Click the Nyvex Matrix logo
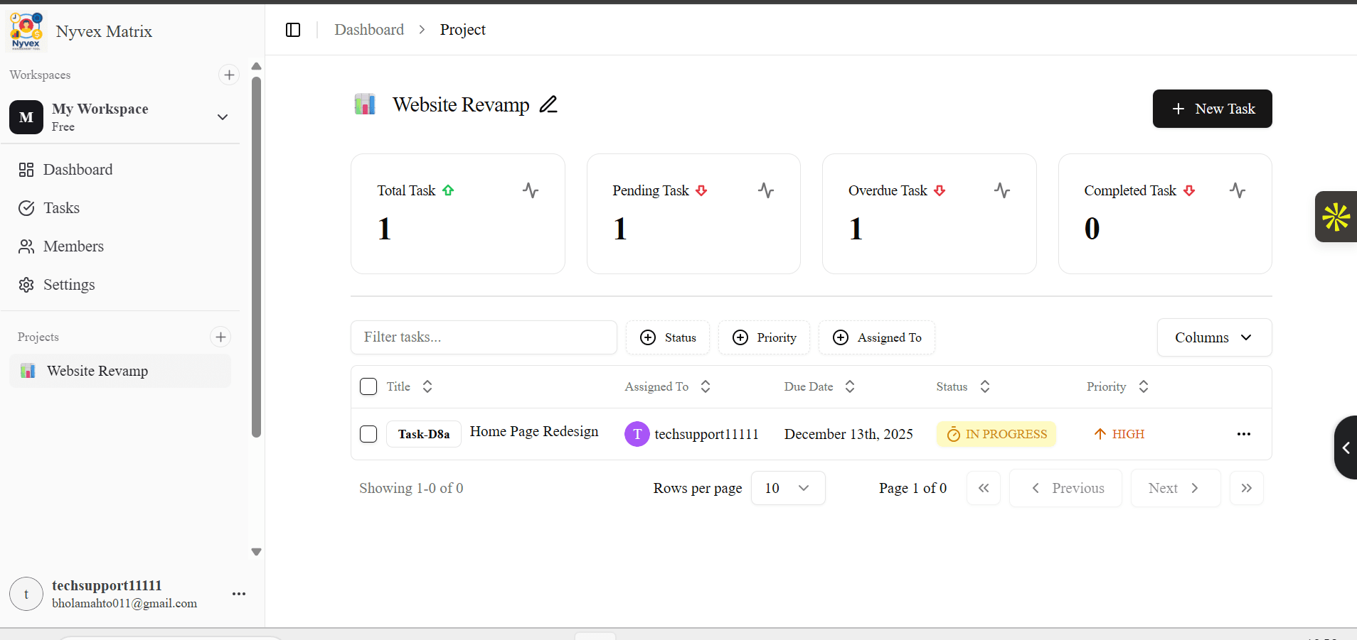Image resolution: width=1357 pixels, height=640 pixels. point(26,31)
